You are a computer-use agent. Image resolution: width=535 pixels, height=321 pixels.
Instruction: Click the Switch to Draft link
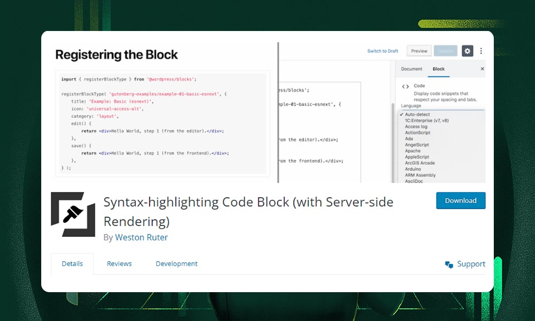[383, 51]
